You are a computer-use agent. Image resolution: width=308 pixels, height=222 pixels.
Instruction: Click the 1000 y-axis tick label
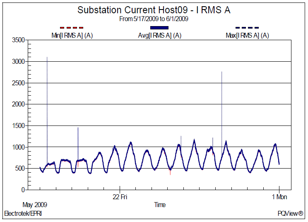18,147
